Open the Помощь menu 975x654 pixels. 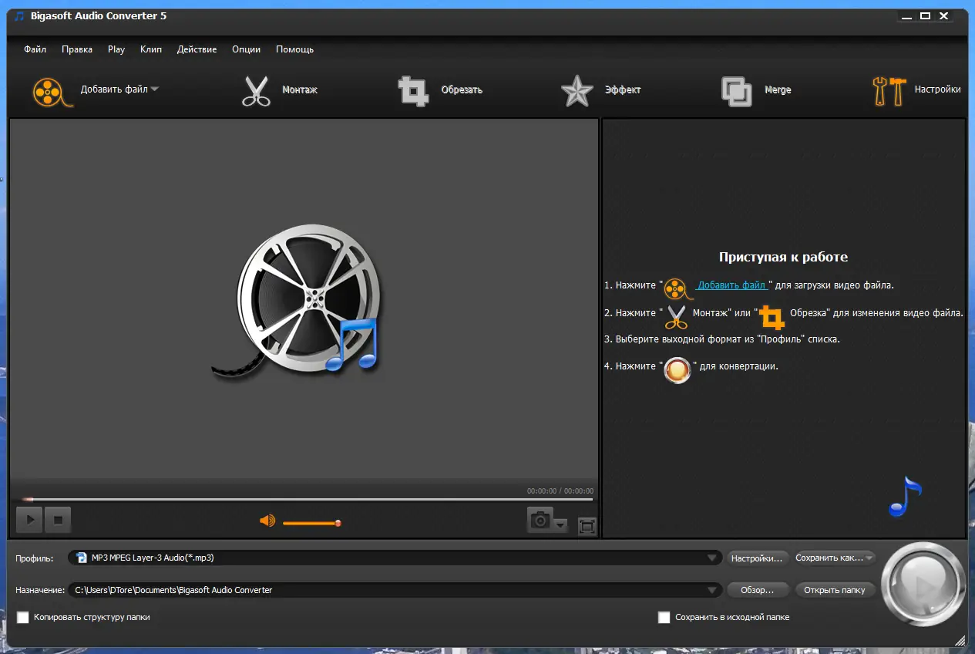click(x=294, y=49)
